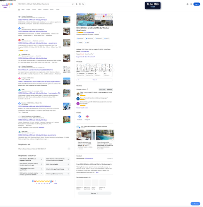Open the Appointments website link under Contact

pyautogui.click(x=89, y=158)
